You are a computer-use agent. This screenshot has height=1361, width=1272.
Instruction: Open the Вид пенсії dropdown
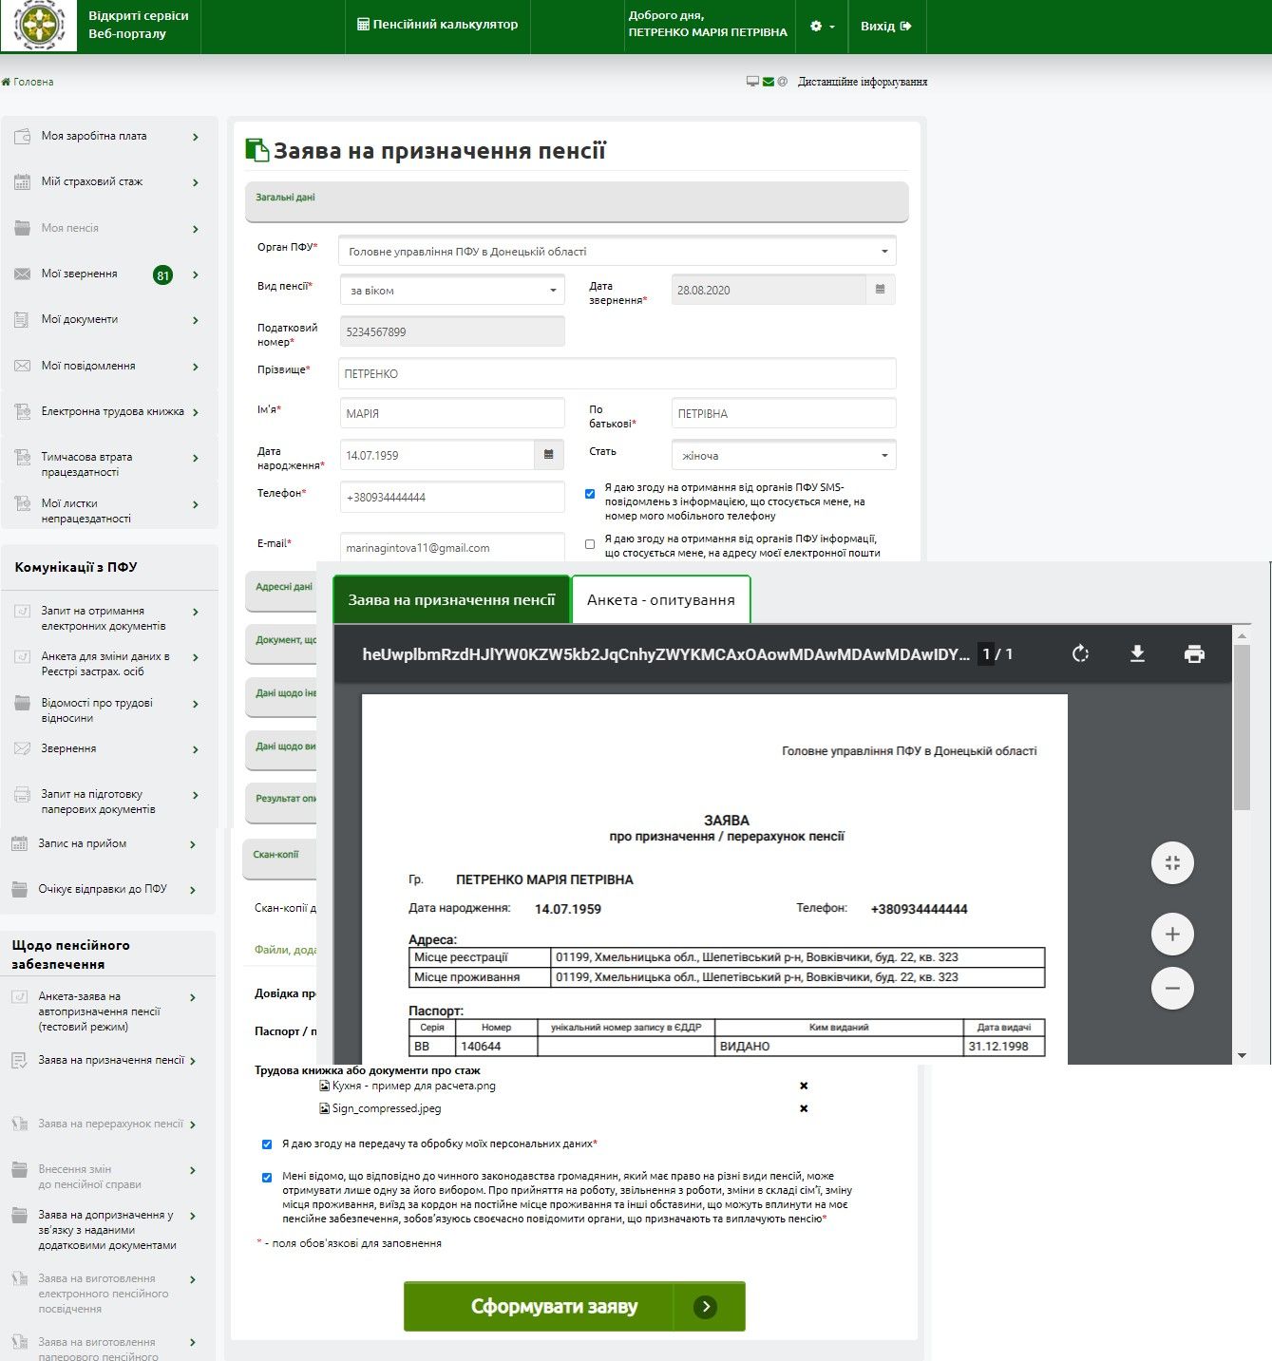pos(452,291)
